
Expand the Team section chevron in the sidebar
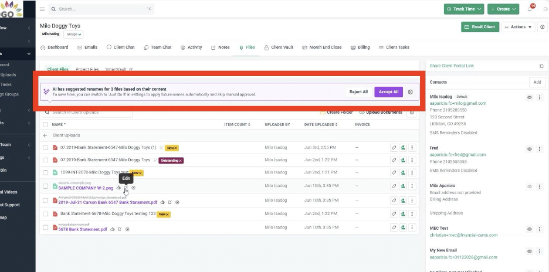(29, 145)
